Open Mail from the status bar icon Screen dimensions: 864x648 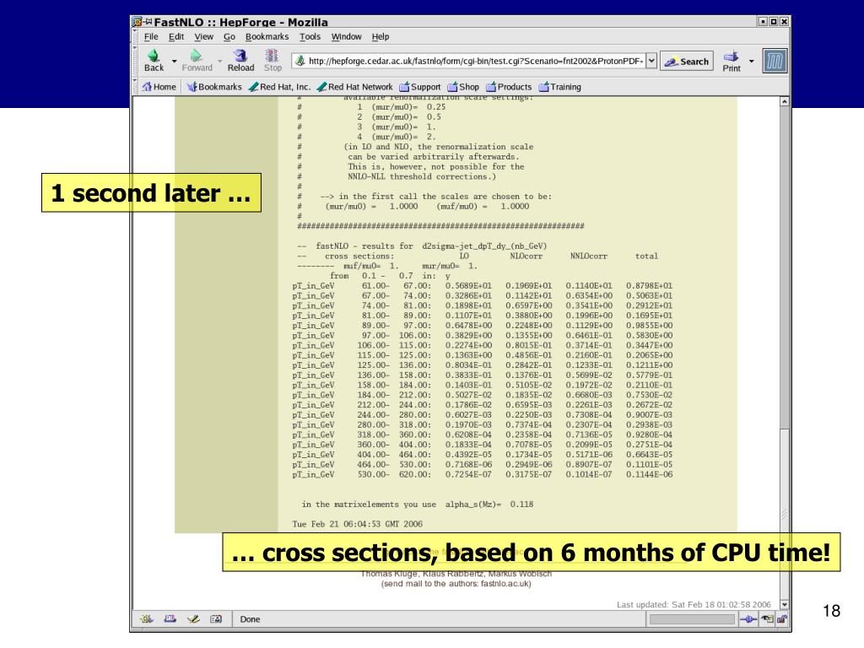170,618
